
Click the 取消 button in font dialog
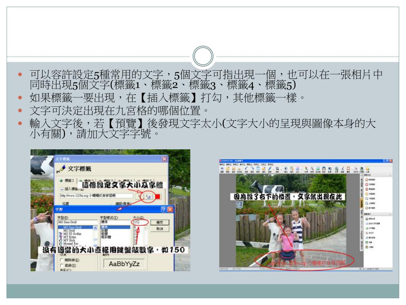pos(160,229)
